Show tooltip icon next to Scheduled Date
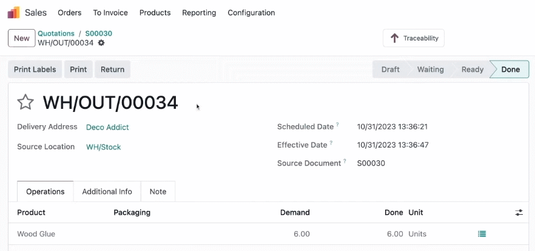This screenshot has width=535, height=251. [337, 125]
